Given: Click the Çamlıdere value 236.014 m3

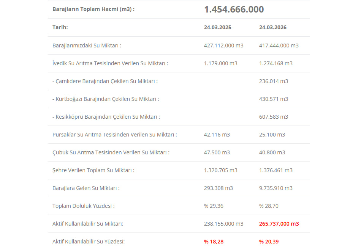Looking at the screenshot, I should [273, 81].
